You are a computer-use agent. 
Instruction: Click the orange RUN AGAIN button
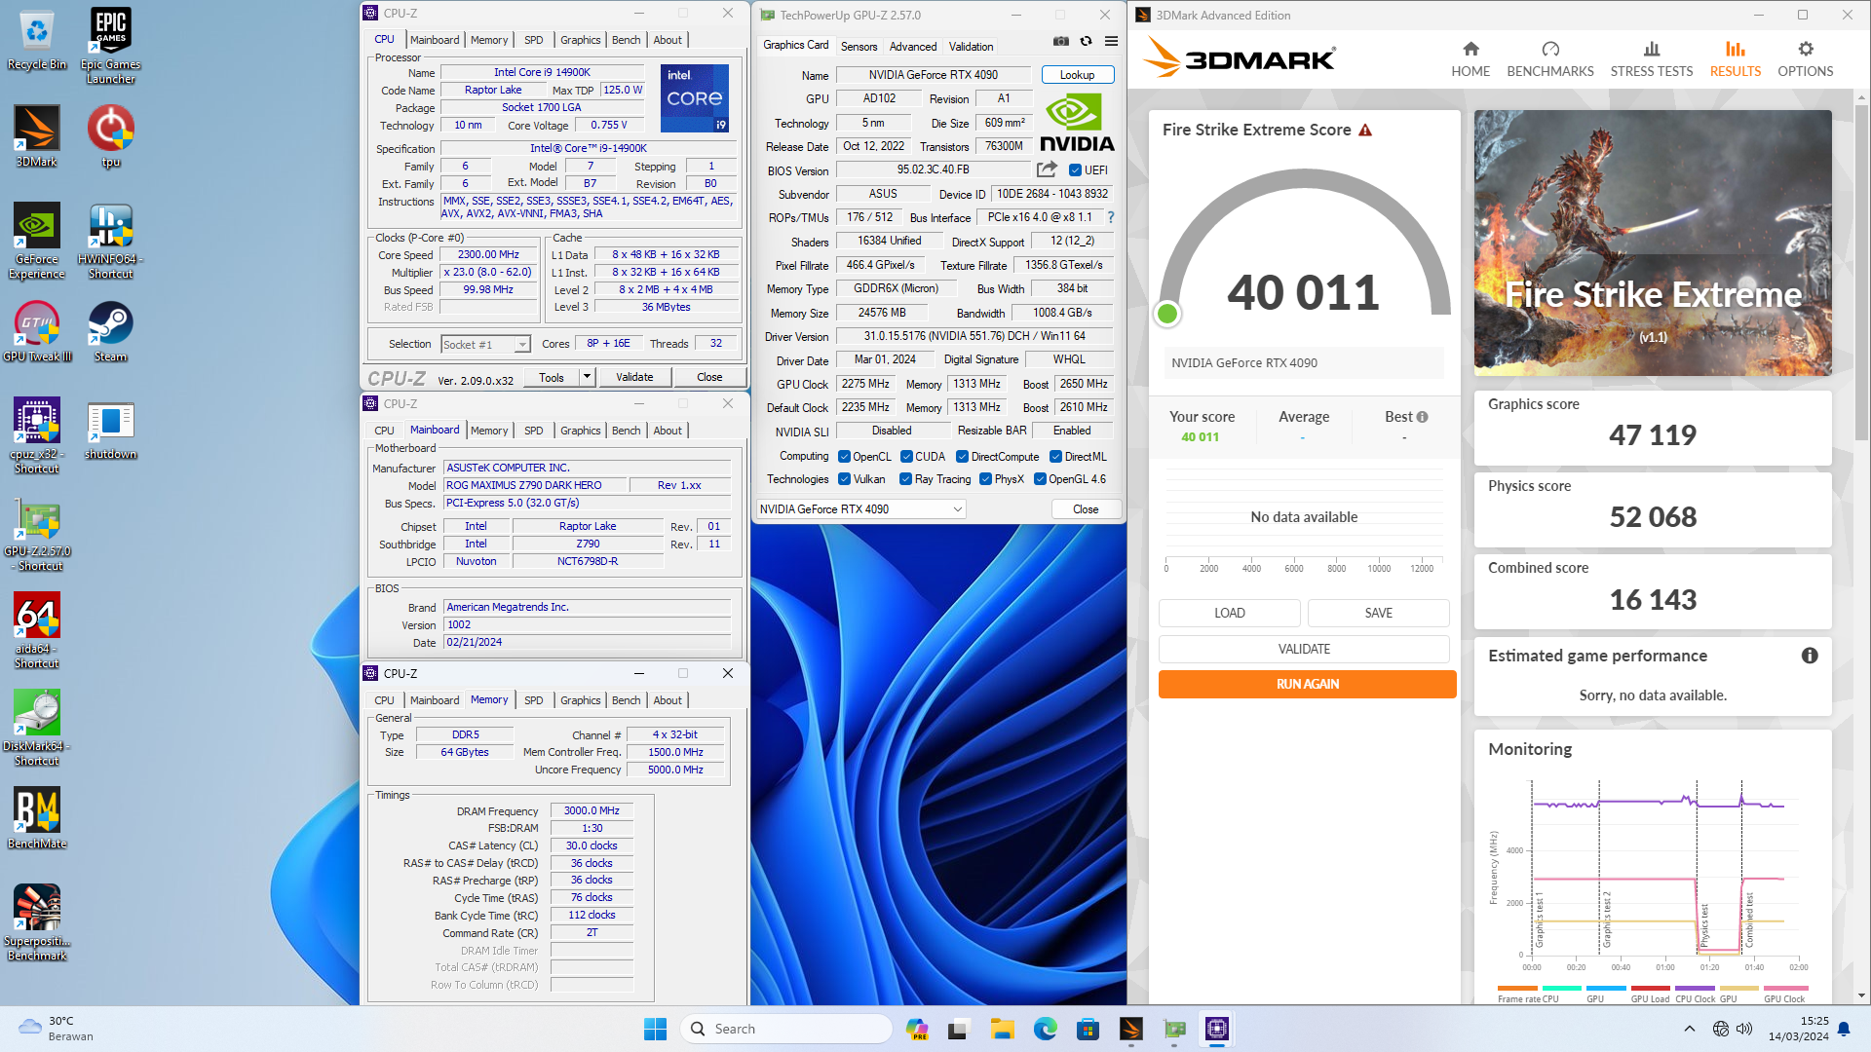1307,684
